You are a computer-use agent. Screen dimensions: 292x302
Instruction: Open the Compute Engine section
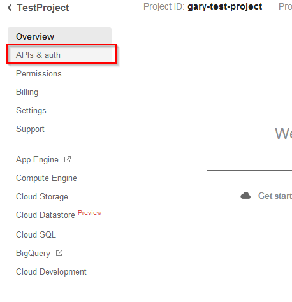pyautogui.click(x=47, y=178)
